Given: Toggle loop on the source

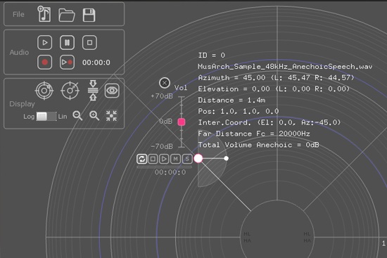Looking at the screenshot, I should tap(142, 159).
